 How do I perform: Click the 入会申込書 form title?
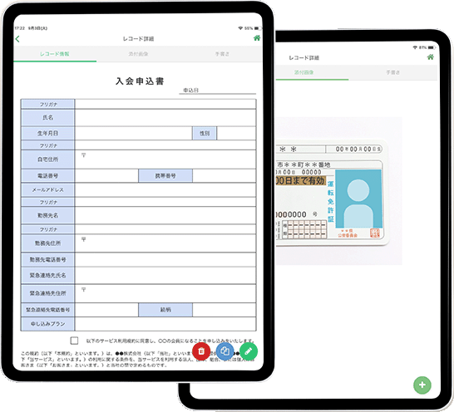coord(140,81)
